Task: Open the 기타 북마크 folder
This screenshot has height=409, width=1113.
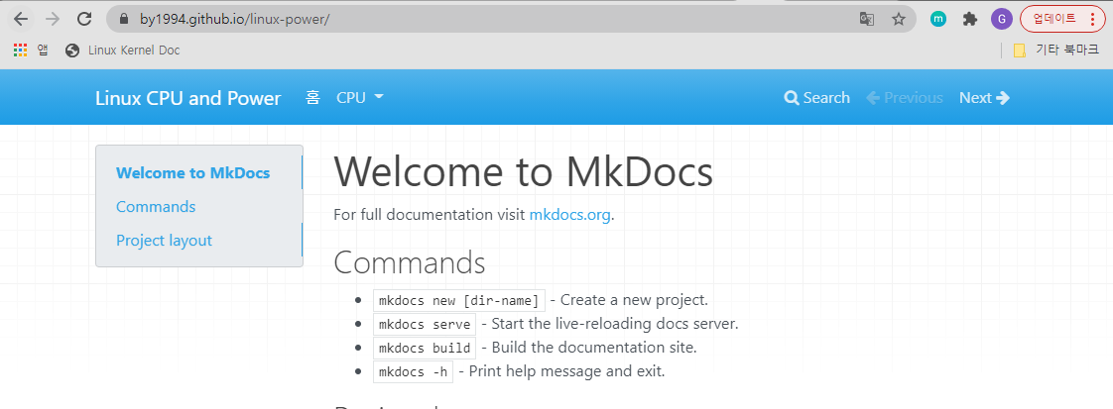Action: pyautogui.click(x=1056, y=51)
